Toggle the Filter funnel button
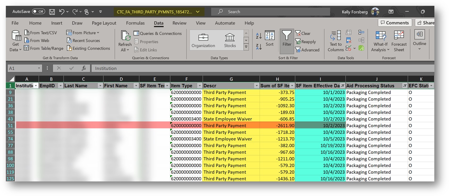The height and width of the screenshot is (196, 449). 287,41
